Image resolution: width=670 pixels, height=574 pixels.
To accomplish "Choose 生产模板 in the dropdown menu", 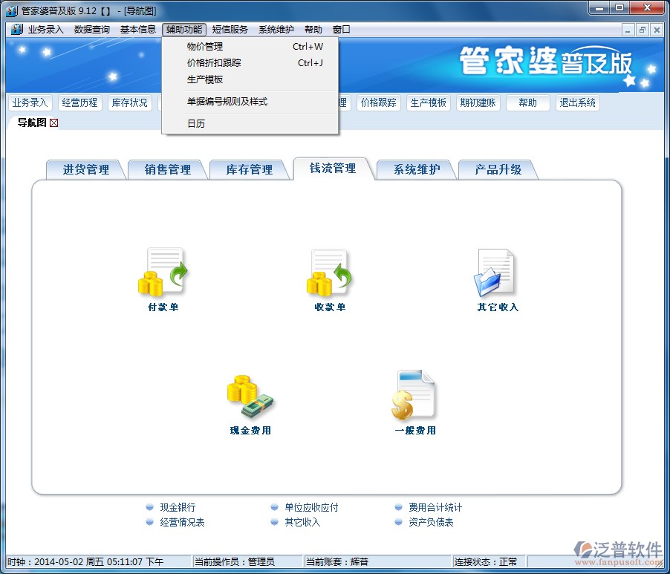I will point(250,79).
